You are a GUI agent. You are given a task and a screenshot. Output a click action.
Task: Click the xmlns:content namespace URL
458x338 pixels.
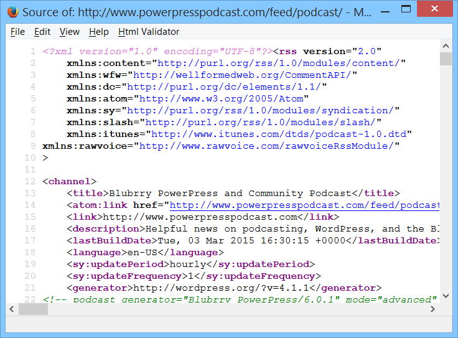click(x=279, y=63)
